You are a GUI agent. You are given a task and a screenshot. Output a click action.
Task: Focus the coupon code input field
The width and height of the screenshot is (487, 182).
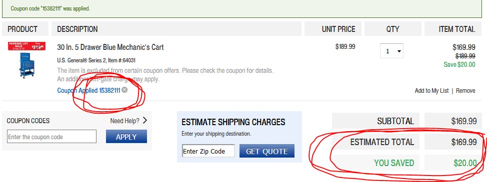pos(51,137)
